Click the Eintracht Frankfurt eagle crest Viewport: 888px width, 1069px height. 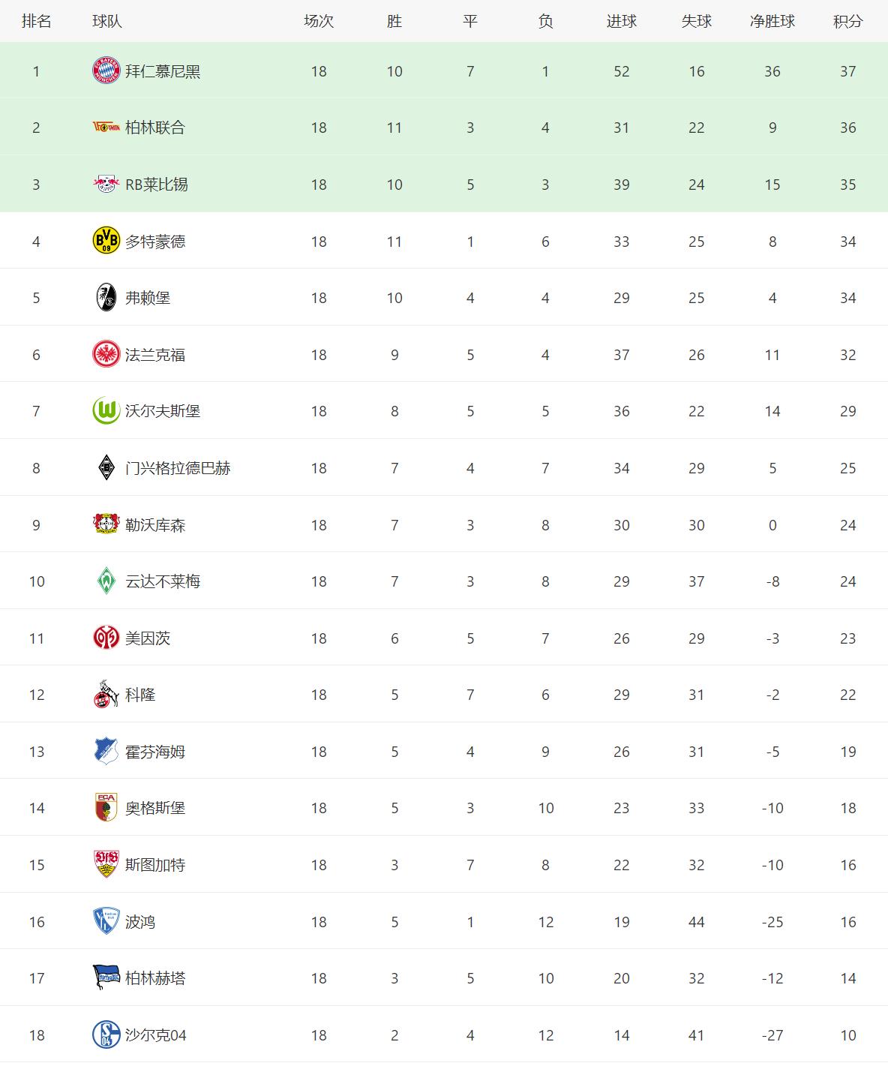tap(106, 354)
